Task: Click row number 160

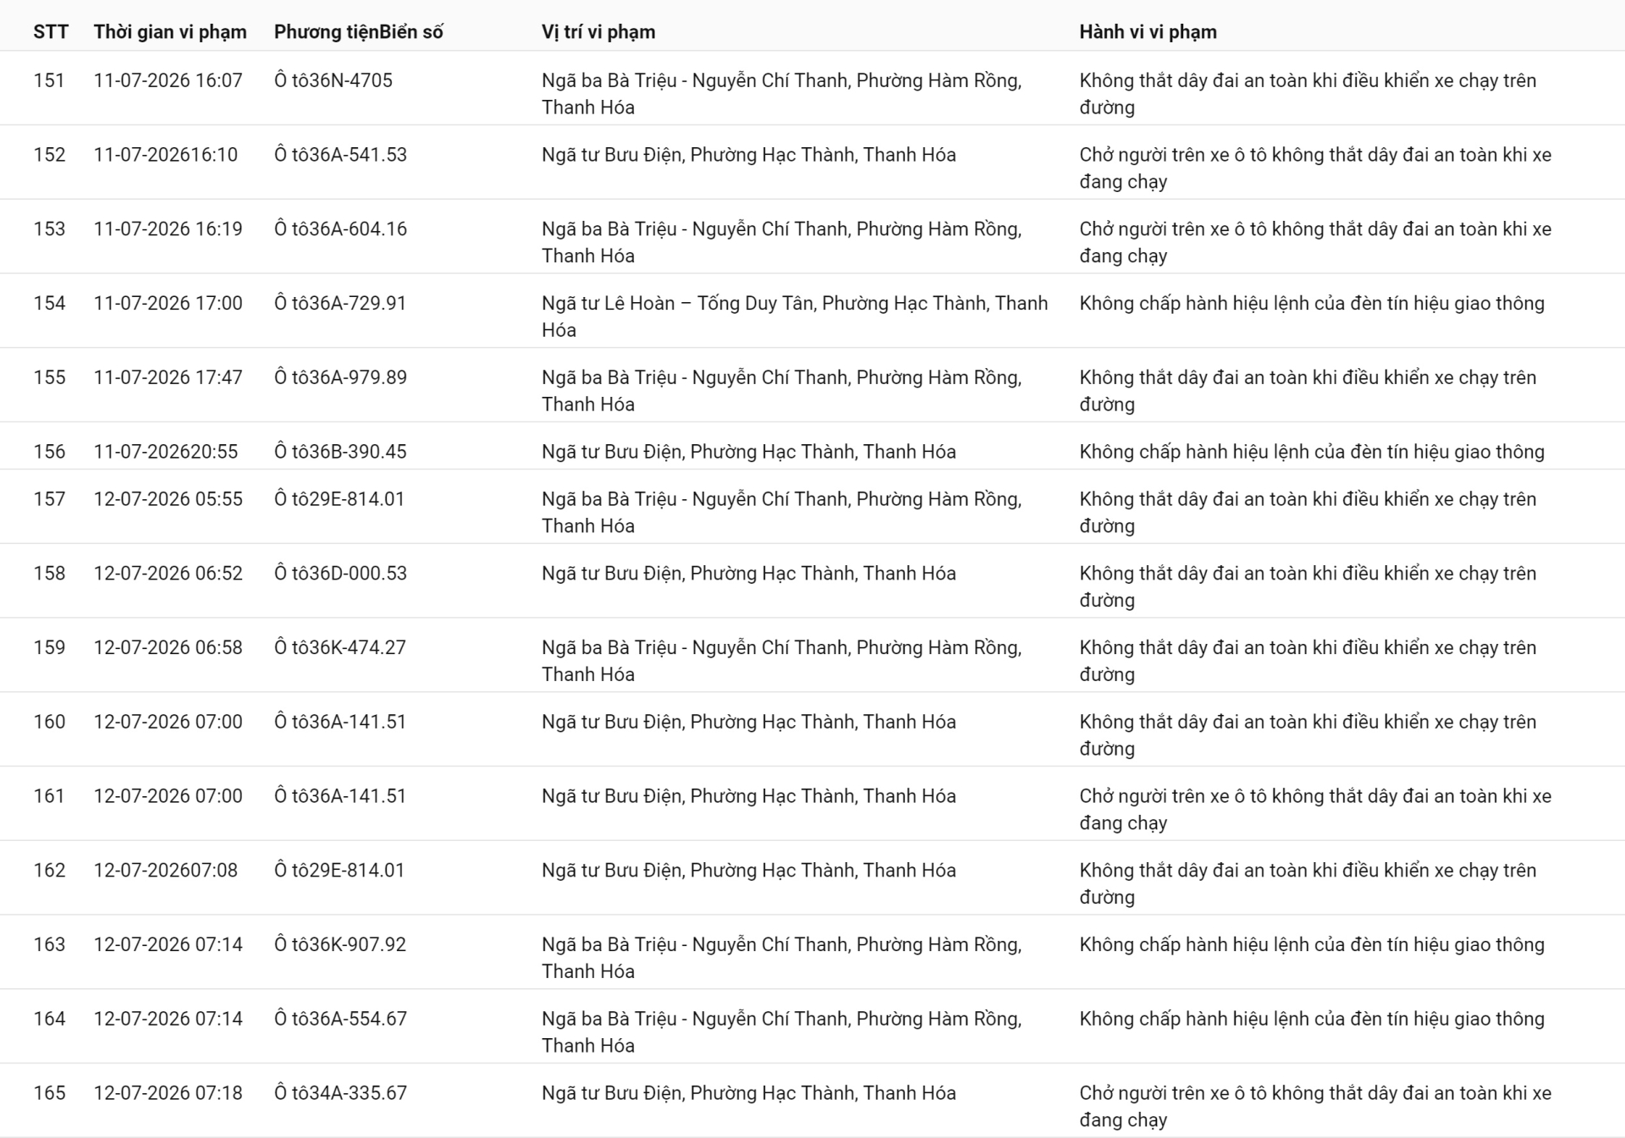Action: click(x=49, y=722)
